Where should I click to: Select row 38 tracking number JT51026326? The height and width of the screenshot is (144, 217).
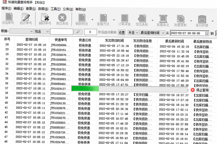click(x=60, y=94)
